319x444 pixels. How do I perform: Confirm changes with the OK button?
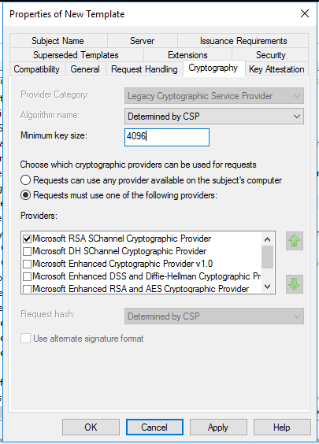click(91, 427)
